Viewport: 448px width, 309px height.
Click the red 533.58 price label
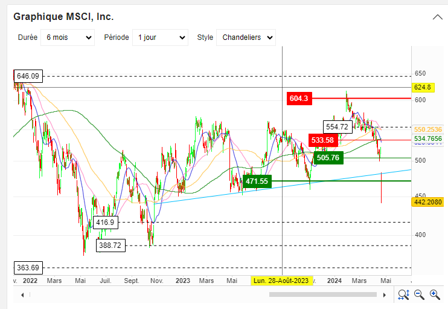pyautogui.click(x=322, y=140)
